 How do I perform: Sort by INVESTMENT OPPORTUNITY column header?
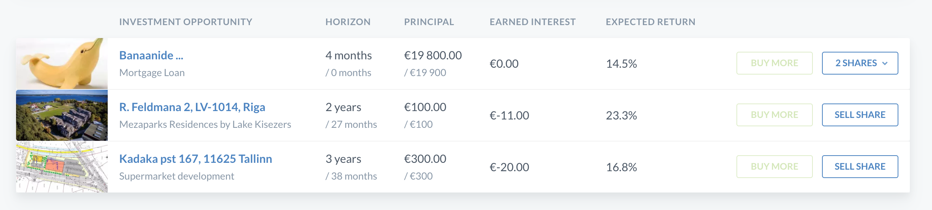186,22
